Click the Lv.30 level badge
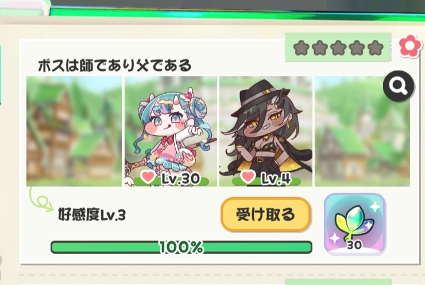 tap(180, 178)
